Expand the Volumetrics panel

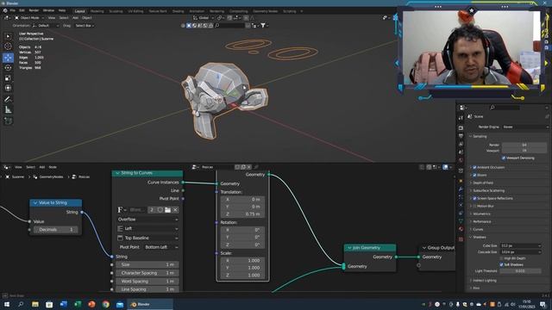coord(481,214)
